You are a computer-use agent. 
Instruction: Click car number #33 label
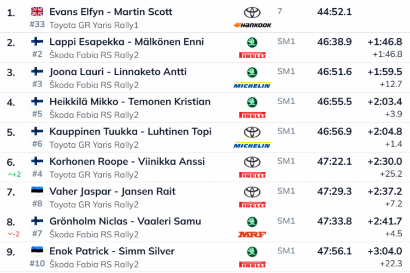tap(37, 25)
